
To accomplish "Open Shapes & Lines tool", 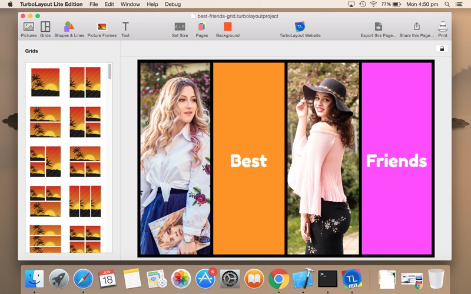I will click(x=69, y=29).
